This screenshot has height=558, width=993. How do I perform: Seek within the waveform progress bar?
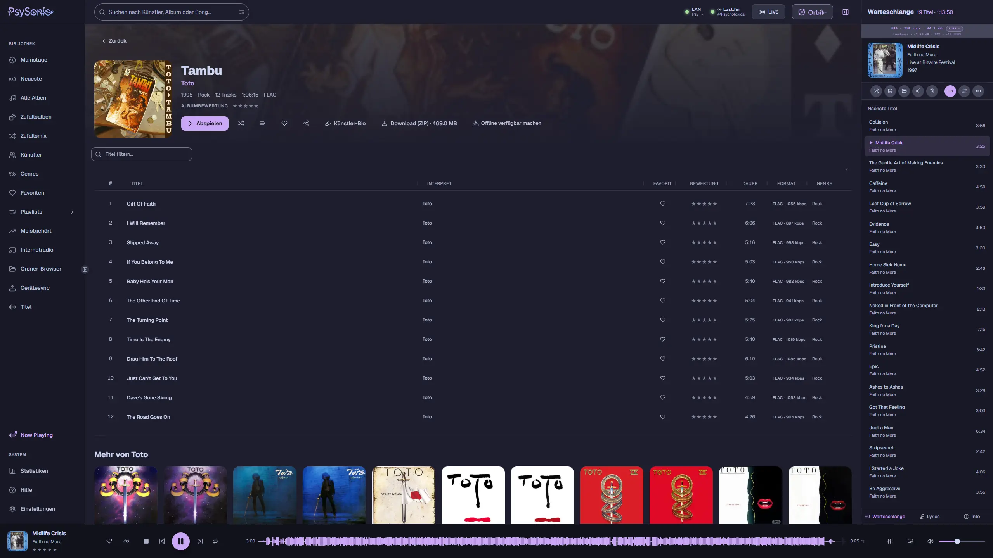pos(551,541)
